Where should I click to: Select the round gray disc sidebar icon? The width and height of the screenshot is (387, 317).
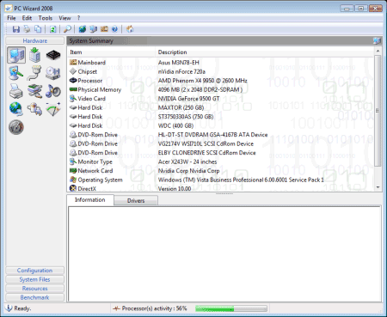tap(16, 127)
